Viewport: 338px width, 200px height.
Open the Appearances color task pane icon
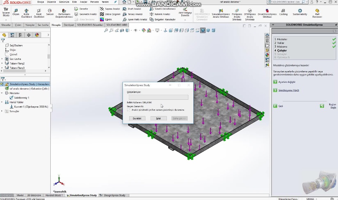267,55
